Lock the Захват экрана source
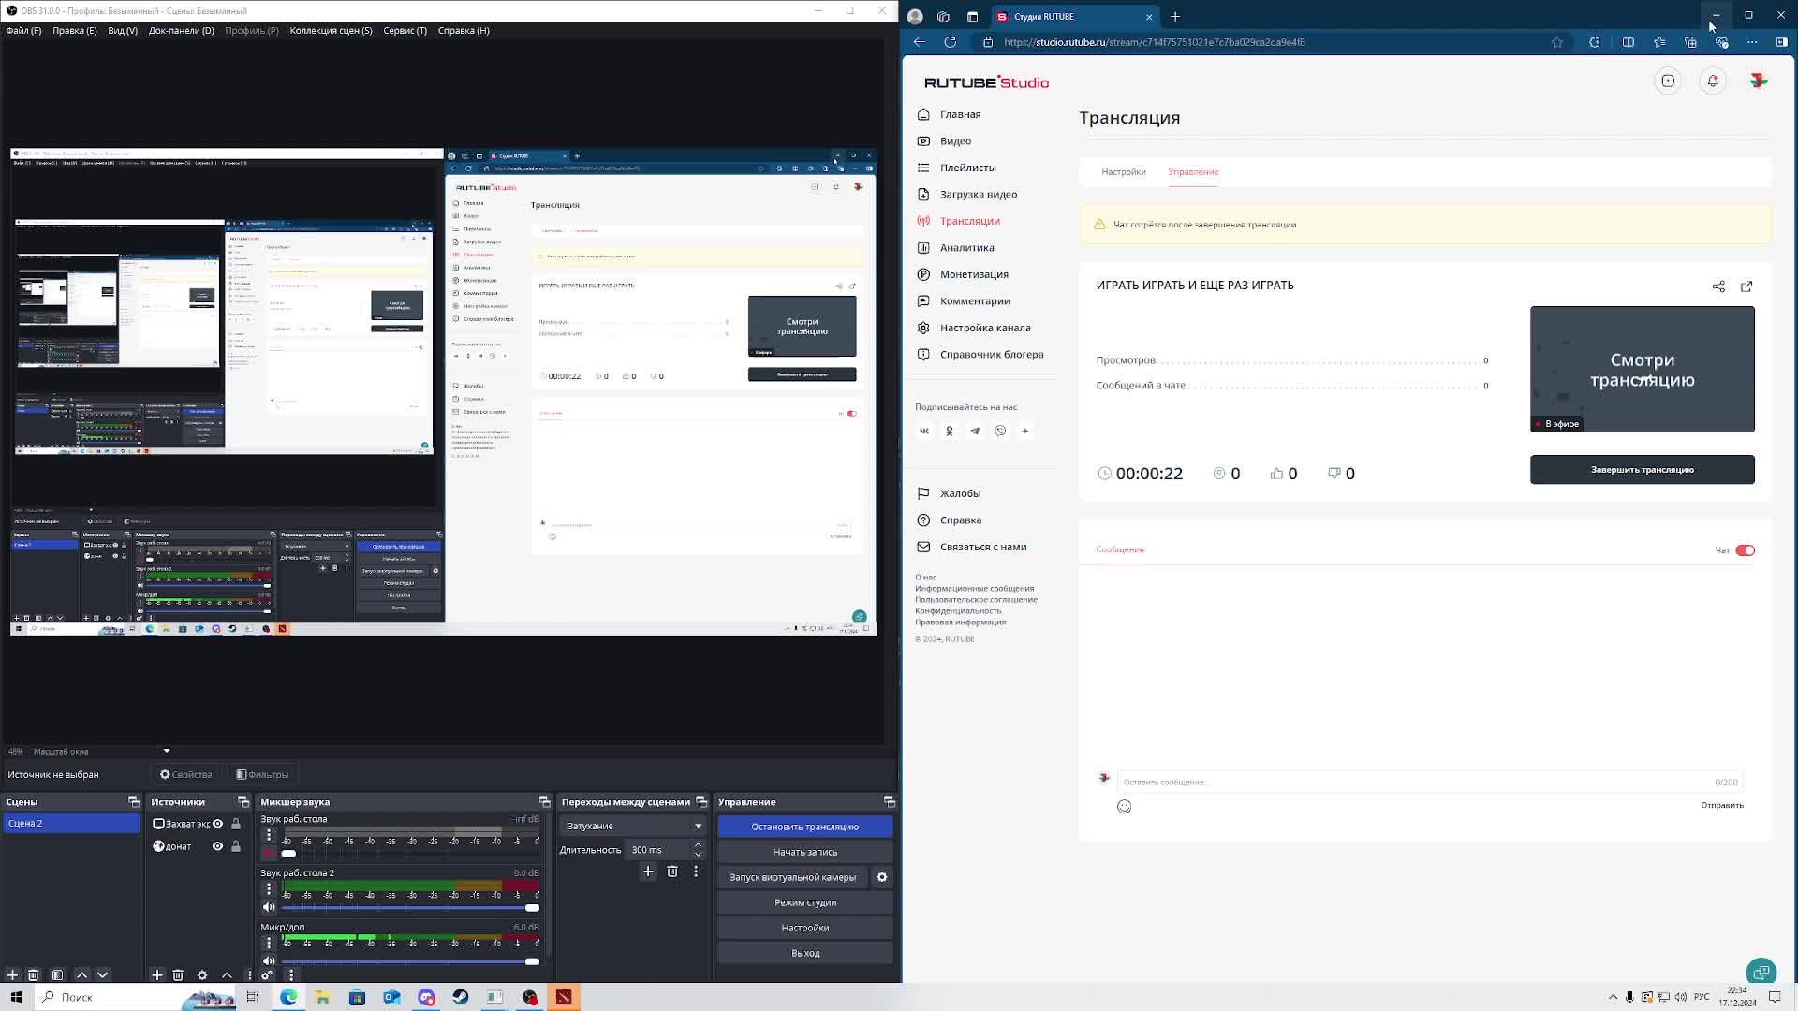This screenshot has height=1011, width=1798. [x=236, y=824]
